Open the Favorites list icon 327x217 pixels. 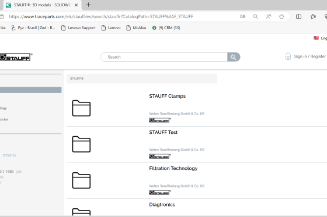coord(313,16)
